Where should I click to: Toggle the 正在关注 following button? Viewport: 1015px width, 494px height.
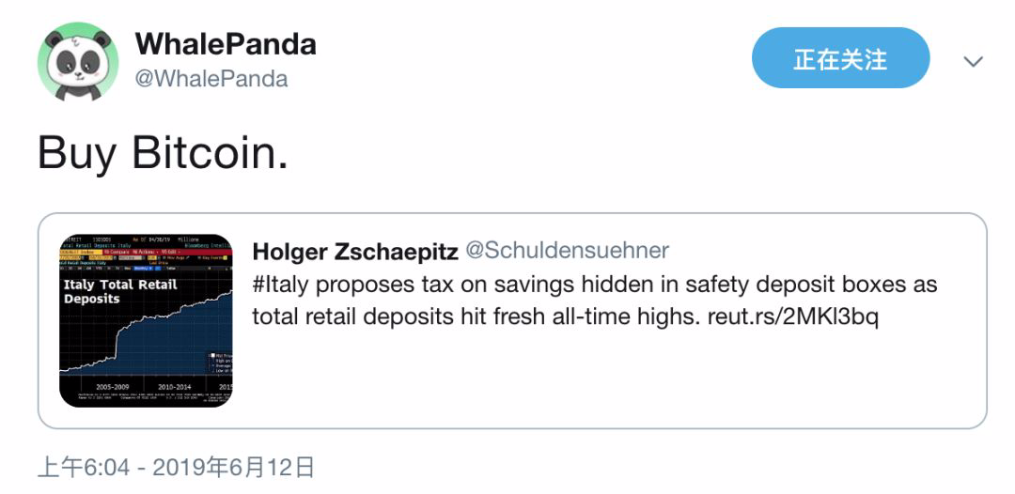point(840,58)
